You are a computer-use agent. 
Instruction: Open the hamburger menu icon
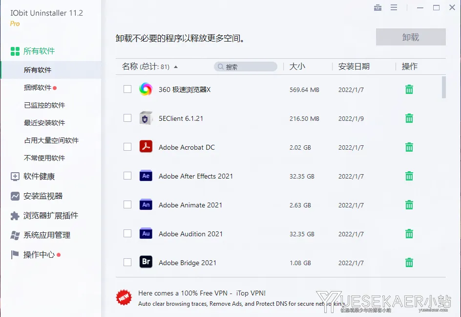(394, 8)
